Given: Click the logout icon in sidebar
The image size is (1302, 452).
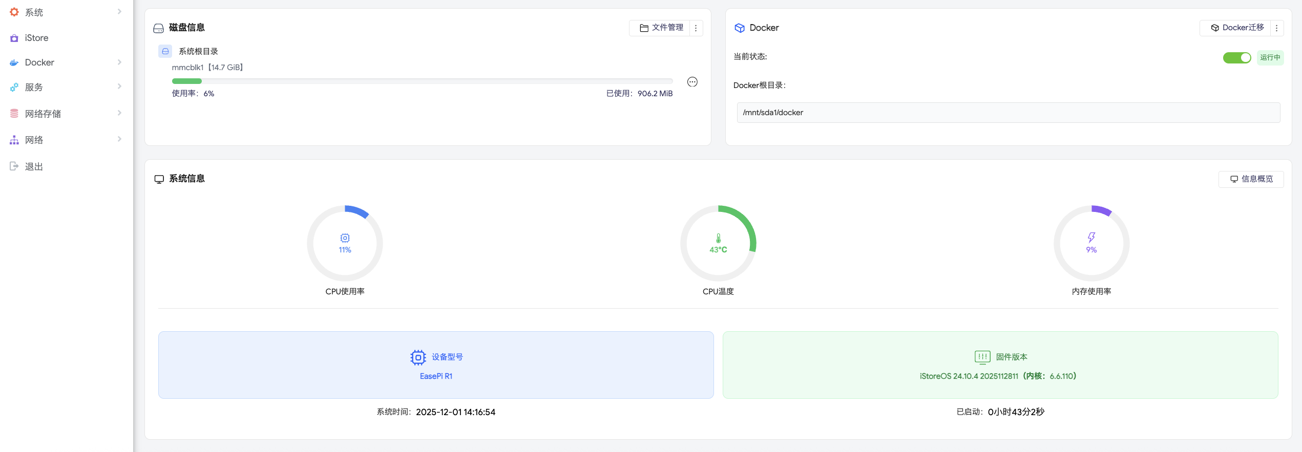Looking at the screenshot, I should pyautogui.click(x=14, y=166).
